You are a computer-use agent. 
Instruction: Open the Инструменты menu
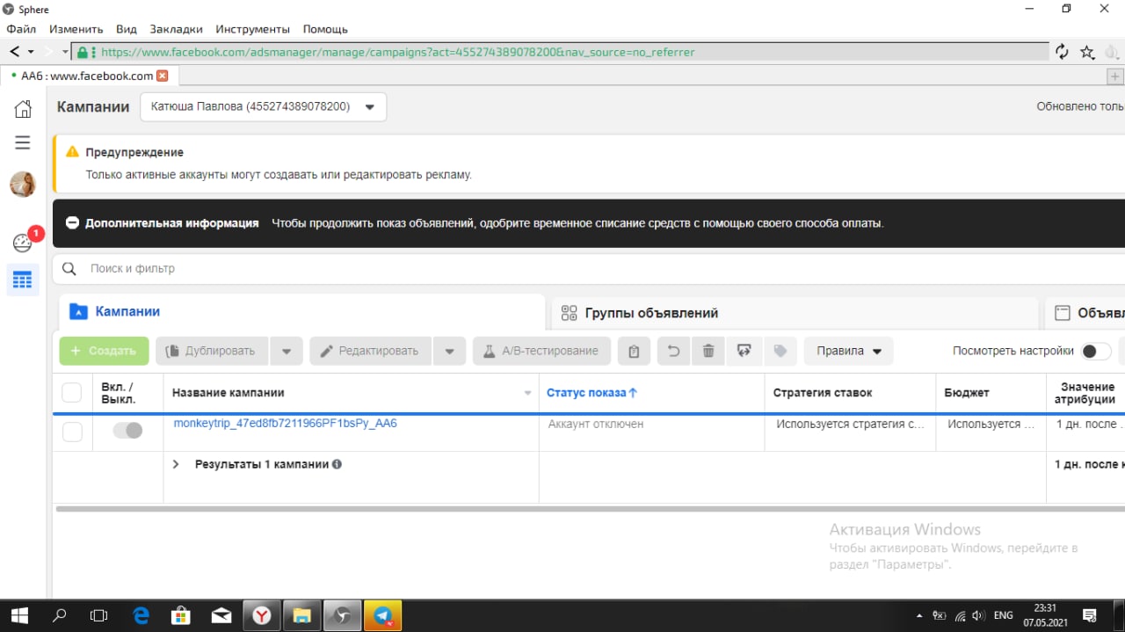tap(252, 29)
